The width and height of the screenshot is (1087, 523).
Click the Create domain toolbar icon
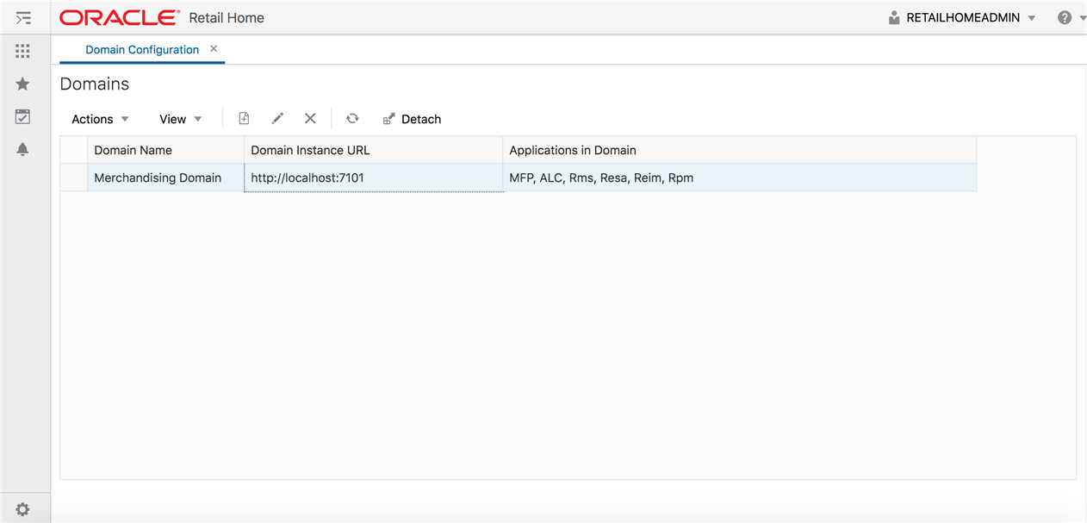pyautogui.click(x=244, y=119)
